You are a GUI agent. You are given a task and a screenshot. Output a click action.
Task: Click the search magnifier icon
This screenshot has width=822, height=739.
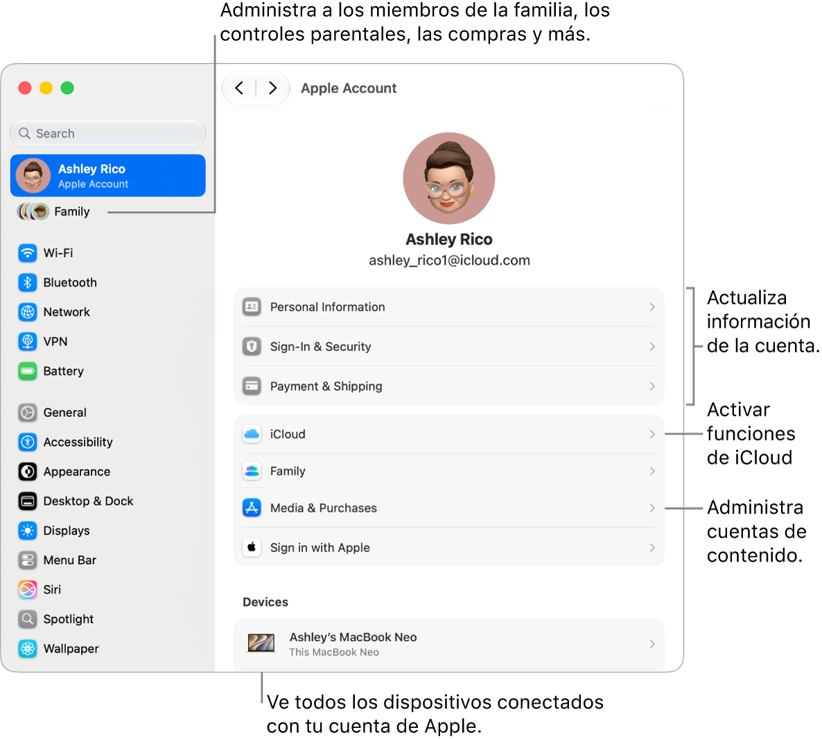tap(25, 134)
